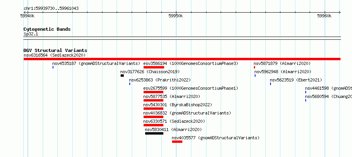
Task: Open nsv4036832 gnomADStructuralVariants label
Action: pos(187,113)
